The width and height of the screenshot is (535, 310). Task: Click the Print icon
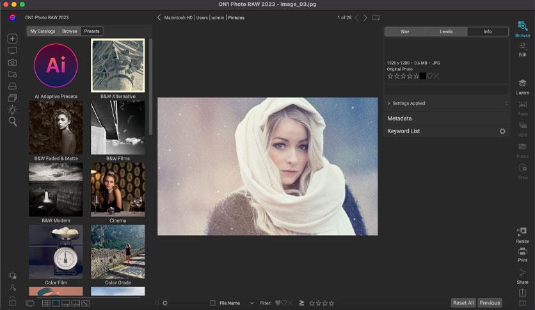click(x=522, y=252)
